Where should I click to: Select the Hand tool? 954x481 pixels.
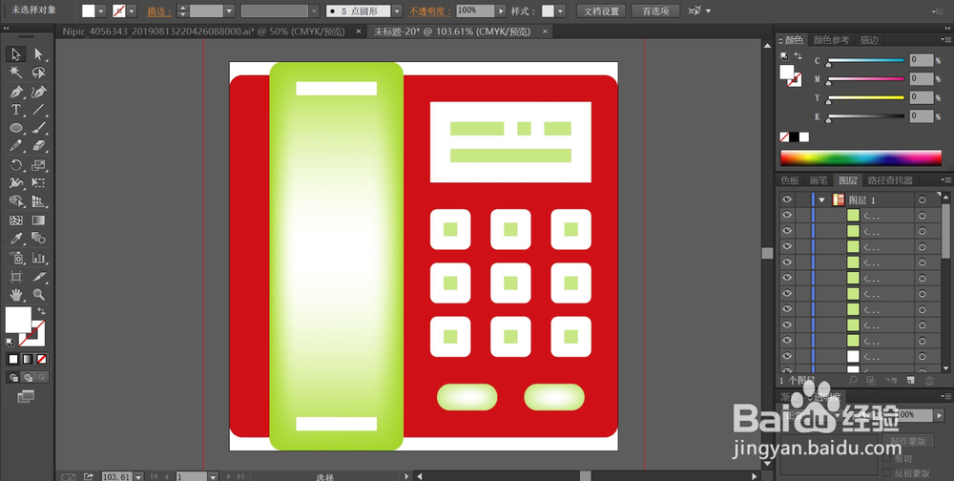pyautogui.click(x=16, y=295)
